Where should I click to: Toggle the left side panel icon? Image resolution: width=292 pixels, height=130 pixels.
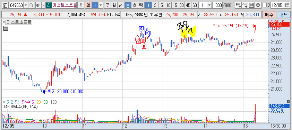click(x=6, y=5)
